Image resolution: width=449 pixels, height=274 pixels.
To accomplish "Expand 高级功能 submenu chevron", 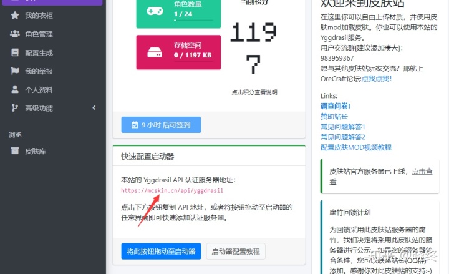I will coord(94,108).
